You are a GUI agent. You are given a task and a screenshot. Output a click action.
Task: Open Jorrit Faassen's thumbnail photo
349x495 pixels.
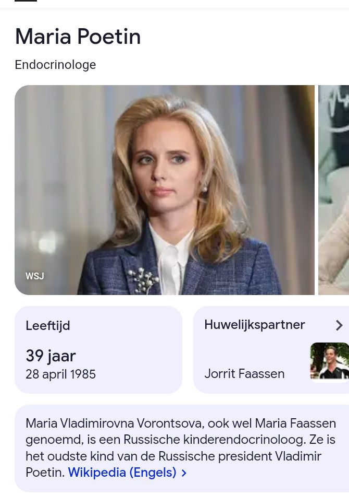[x=330, y=361]
